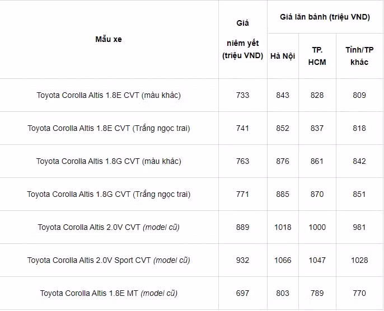Select the Hà Nội price 852
This screenshot has width=384, height=311.
point(283,128)
